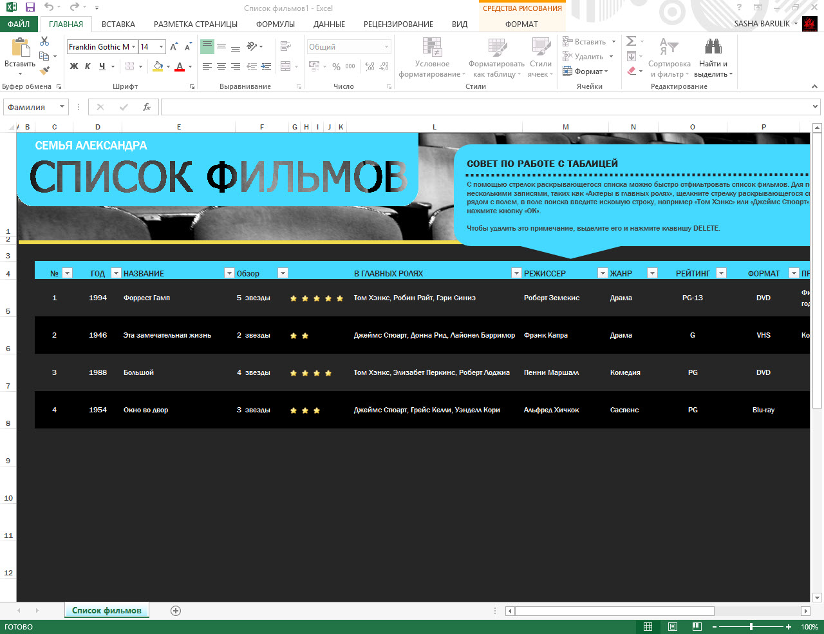Toggle bold Ж formatting
The width and height of the screenshot is (824, 634).
(x=74, y=66)
